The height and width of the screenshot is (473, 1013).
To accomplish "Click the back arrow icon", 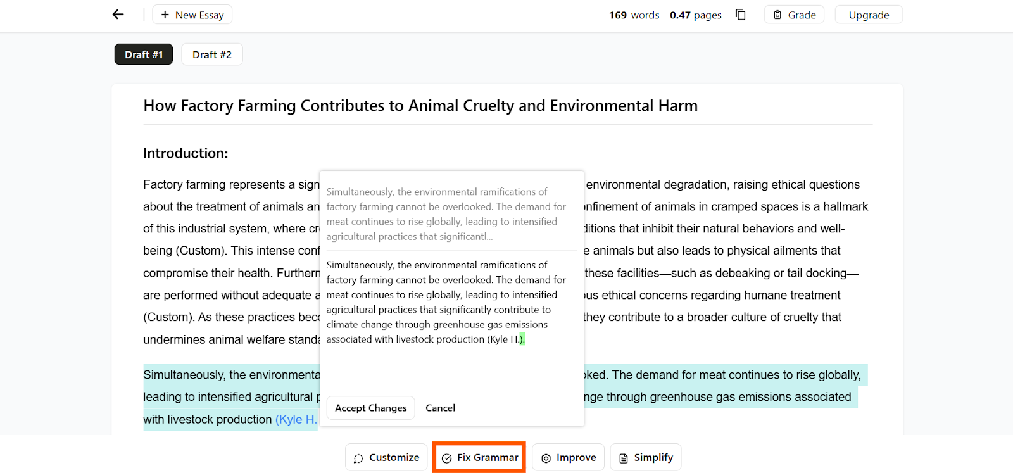I will [x=118, y=15].
